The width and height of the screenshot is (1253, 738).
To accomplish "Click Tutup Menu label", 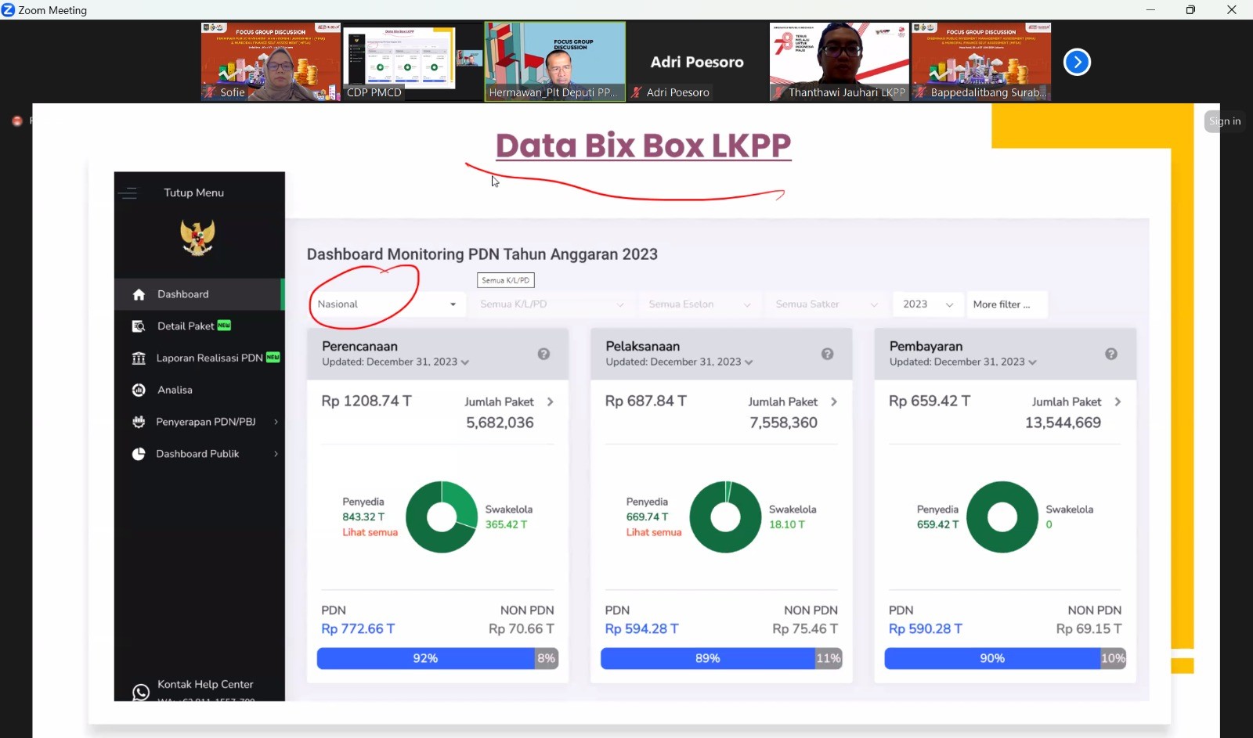I will tap(193, 193).
